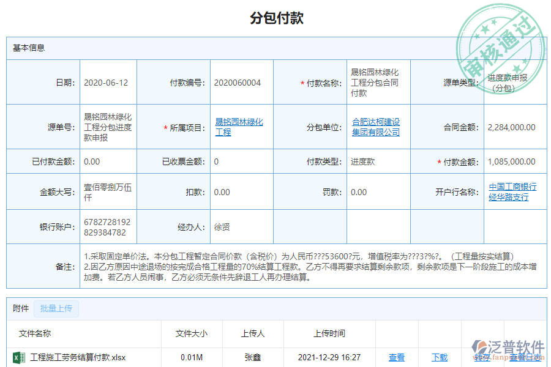Click the 附件 section label
This screenshot has height=367, width=551.
point(20,309)
